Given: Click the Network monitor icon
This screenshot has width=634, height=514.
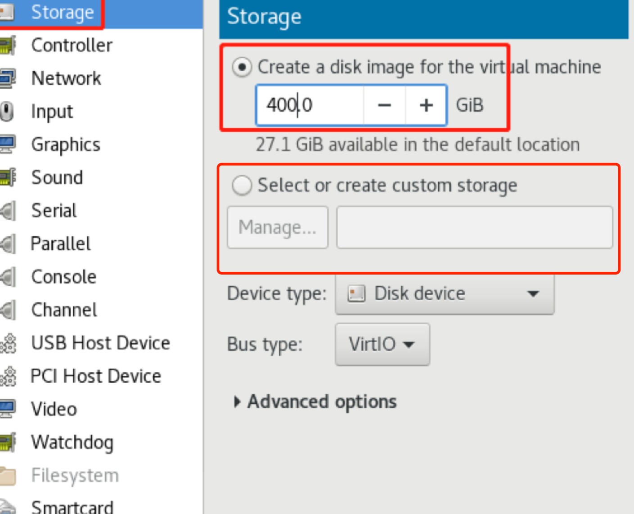Looking at the screenshot, I should 8,78.
